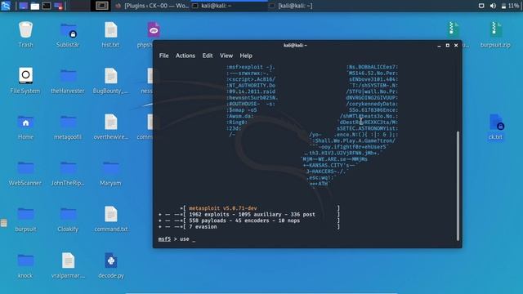Screen dimensions: 523x294
Task: Click the show desktop panel icon
Action: 24,6
